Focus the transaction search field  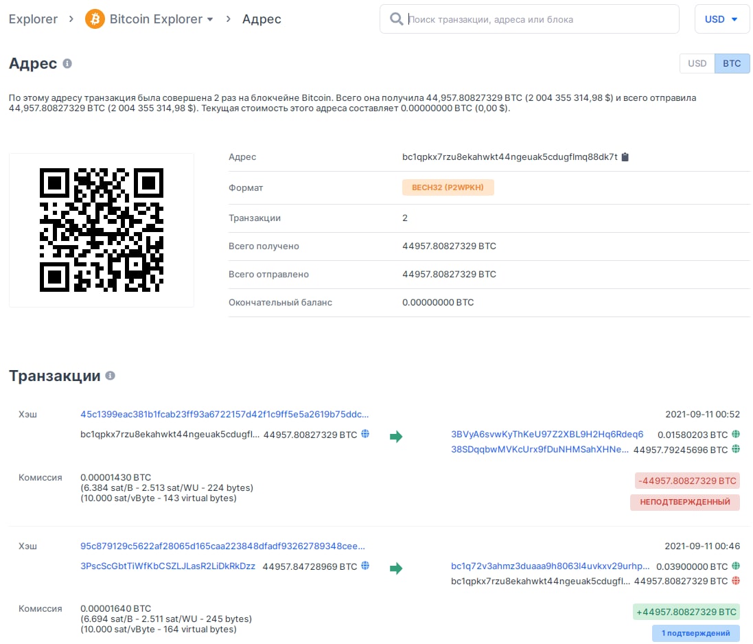tap(529, 19)
